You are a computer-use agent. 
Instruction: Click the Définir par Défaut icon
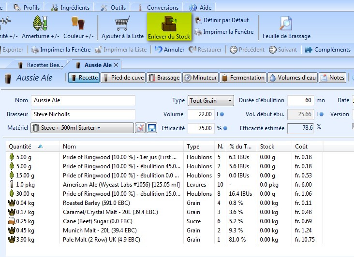199,20
